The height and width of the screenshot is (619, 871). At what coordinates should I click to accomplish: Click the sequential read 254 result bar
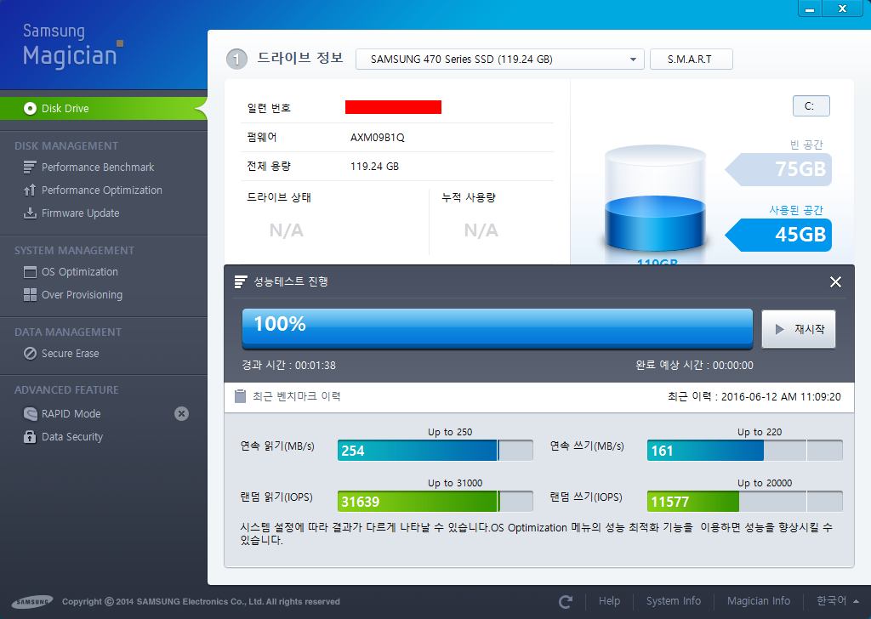click(x=435, y=451)
